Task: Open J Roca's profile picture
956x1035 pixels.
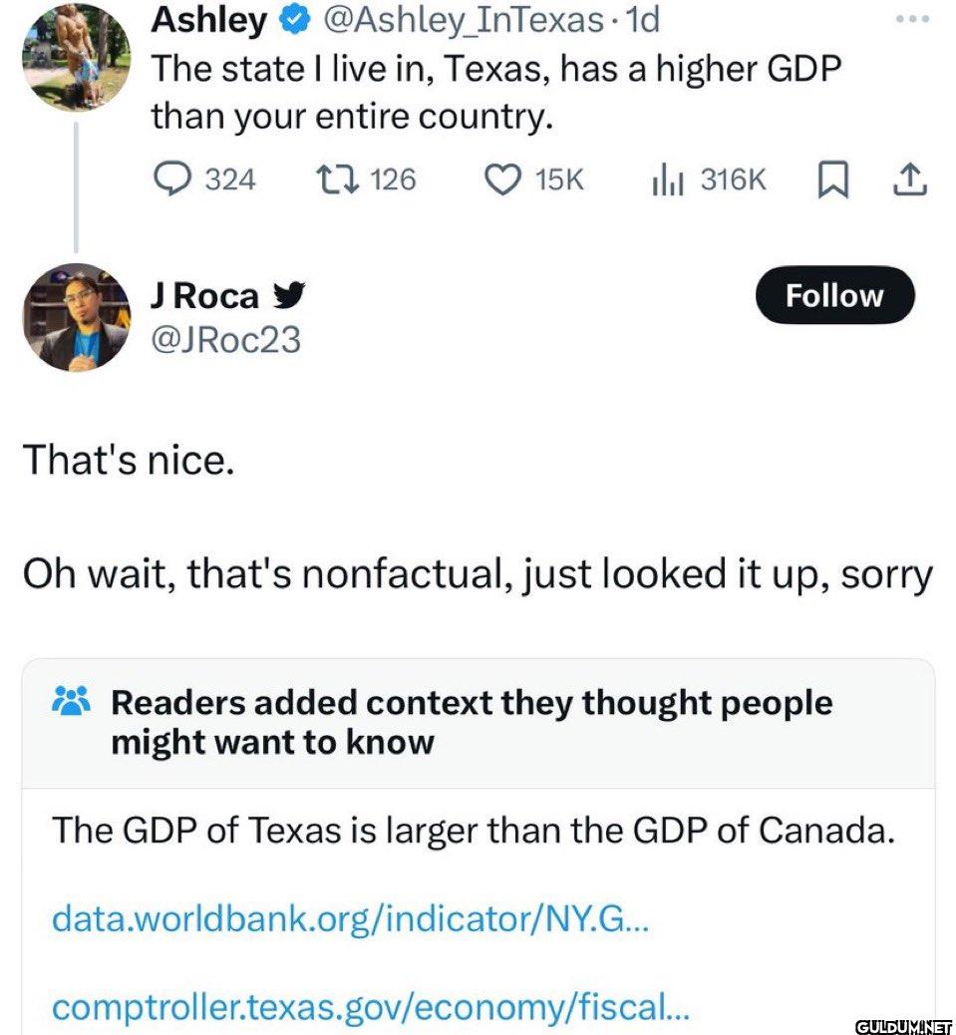Action: 77,317
